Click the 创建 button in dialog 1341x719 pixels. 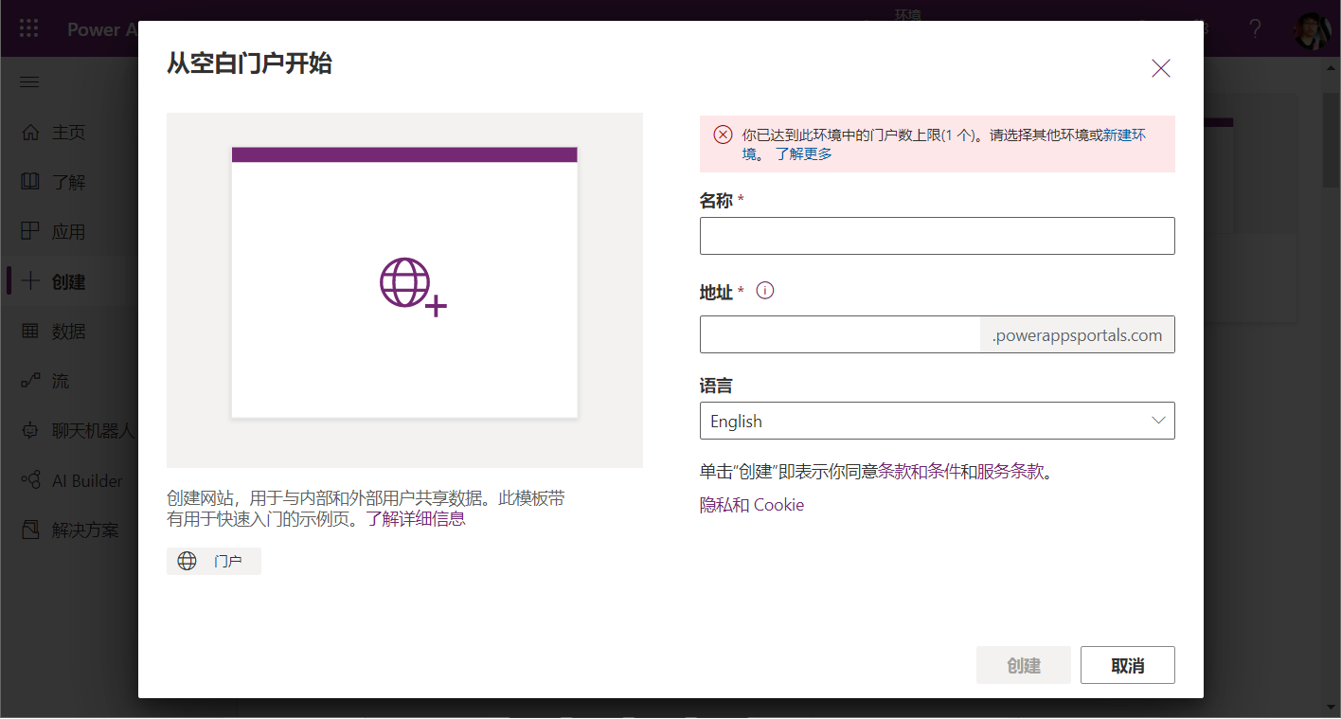[1024, 665]
